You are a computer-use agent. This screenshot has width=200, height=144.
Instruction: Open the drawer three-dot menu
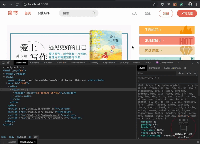[3, 142]
